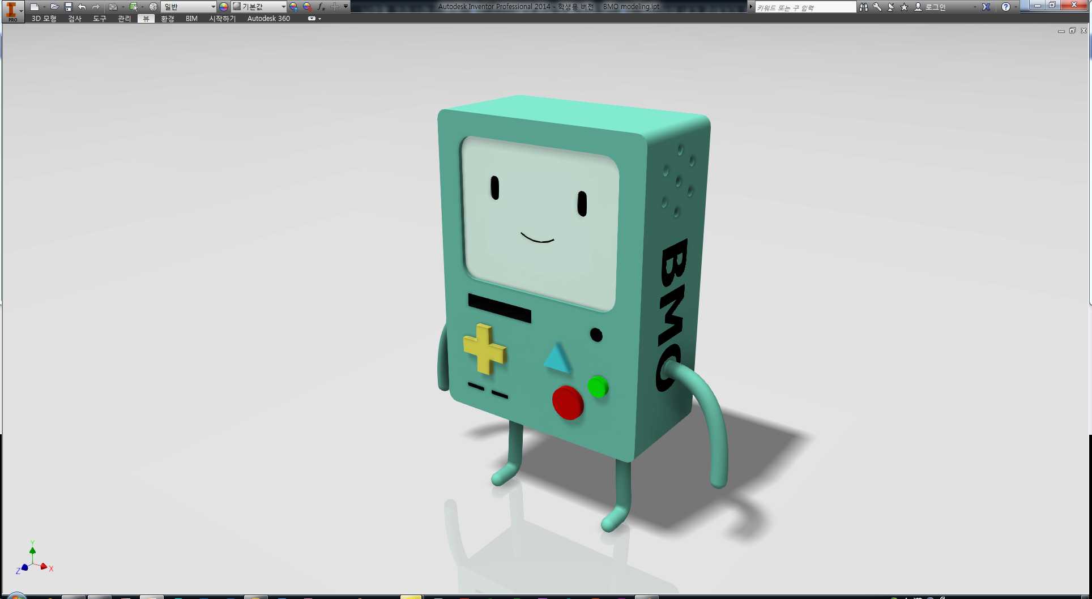Click the BMO modeling.ipt title text
The height and width of the screenshot is (599, 1092).
[x=631, y=7]
